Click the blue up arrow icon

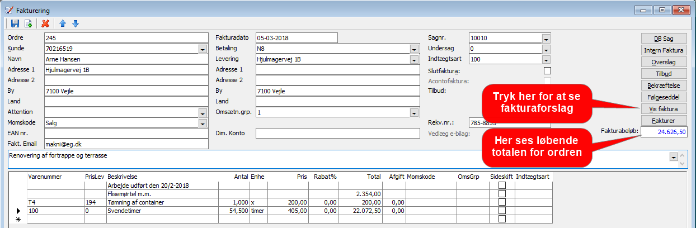pos(63,23)
